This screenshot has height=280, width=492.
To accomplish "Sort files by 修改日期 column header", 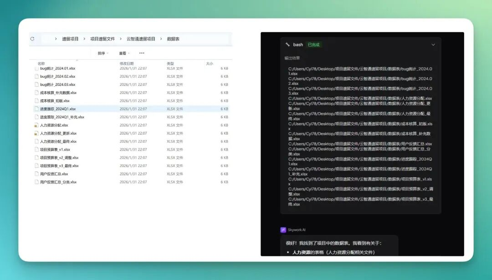I will point(127,64).
